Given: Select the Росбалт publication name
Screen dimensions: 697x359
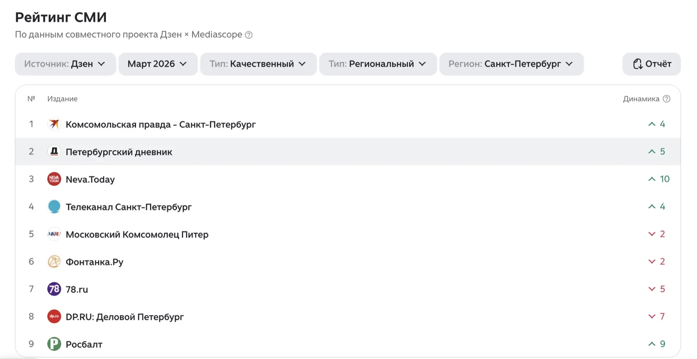Looking at the screenshot, I should point(84,344).
